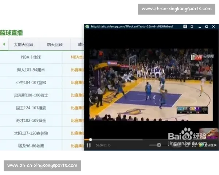Select the 奇才102-105掘金 game row

(x=31, y=120)
